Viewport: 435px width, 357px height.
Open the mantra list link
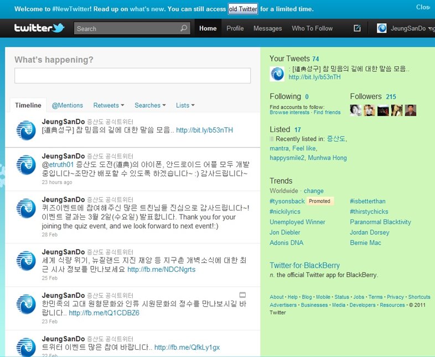click(x=279, y=149)
